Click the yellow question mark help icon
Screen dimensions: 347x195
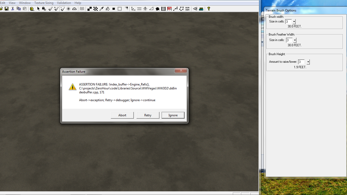(x=208, y=9)
